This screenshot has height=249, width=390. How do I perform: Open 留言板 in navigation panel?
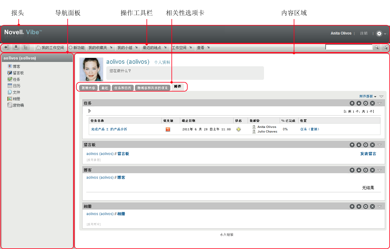point(16,73)
